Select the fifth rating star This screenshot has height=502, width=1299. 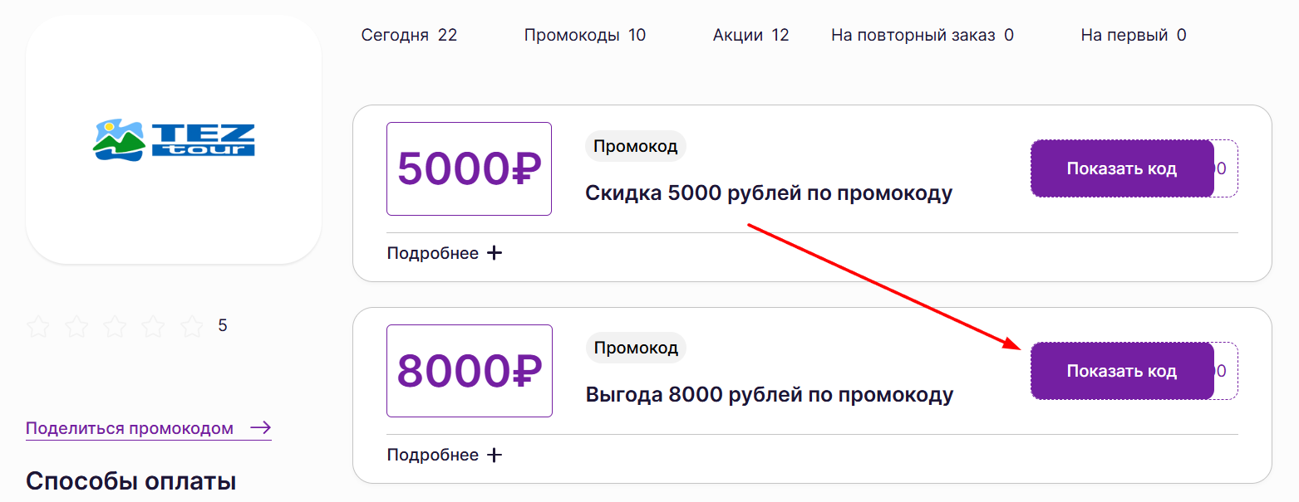(x=192, y=327)
